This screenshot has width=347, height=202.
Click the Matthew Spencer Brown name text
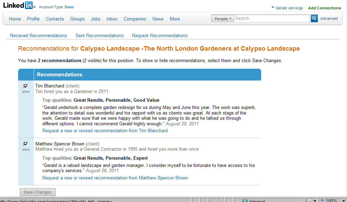pyautogui.click(x=60, y=144)
